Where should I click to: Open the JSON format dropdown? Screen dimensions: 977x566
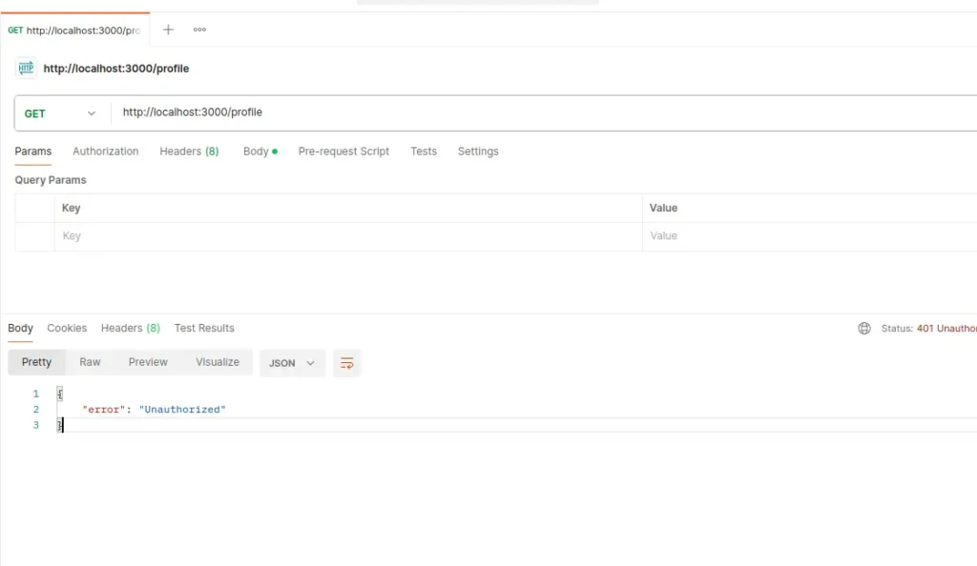pos(292,363)
